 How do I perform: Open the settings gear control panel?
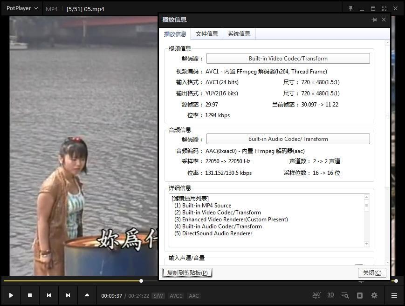(374, 295)
